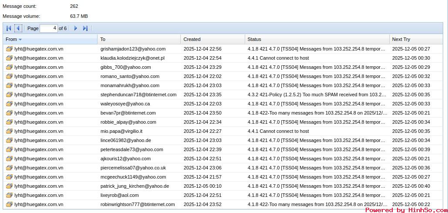Select the robinwrightson777@btinternet.com message row
Image resolution: width=448 pixels, height=213 pixels.
pos(138,204)
